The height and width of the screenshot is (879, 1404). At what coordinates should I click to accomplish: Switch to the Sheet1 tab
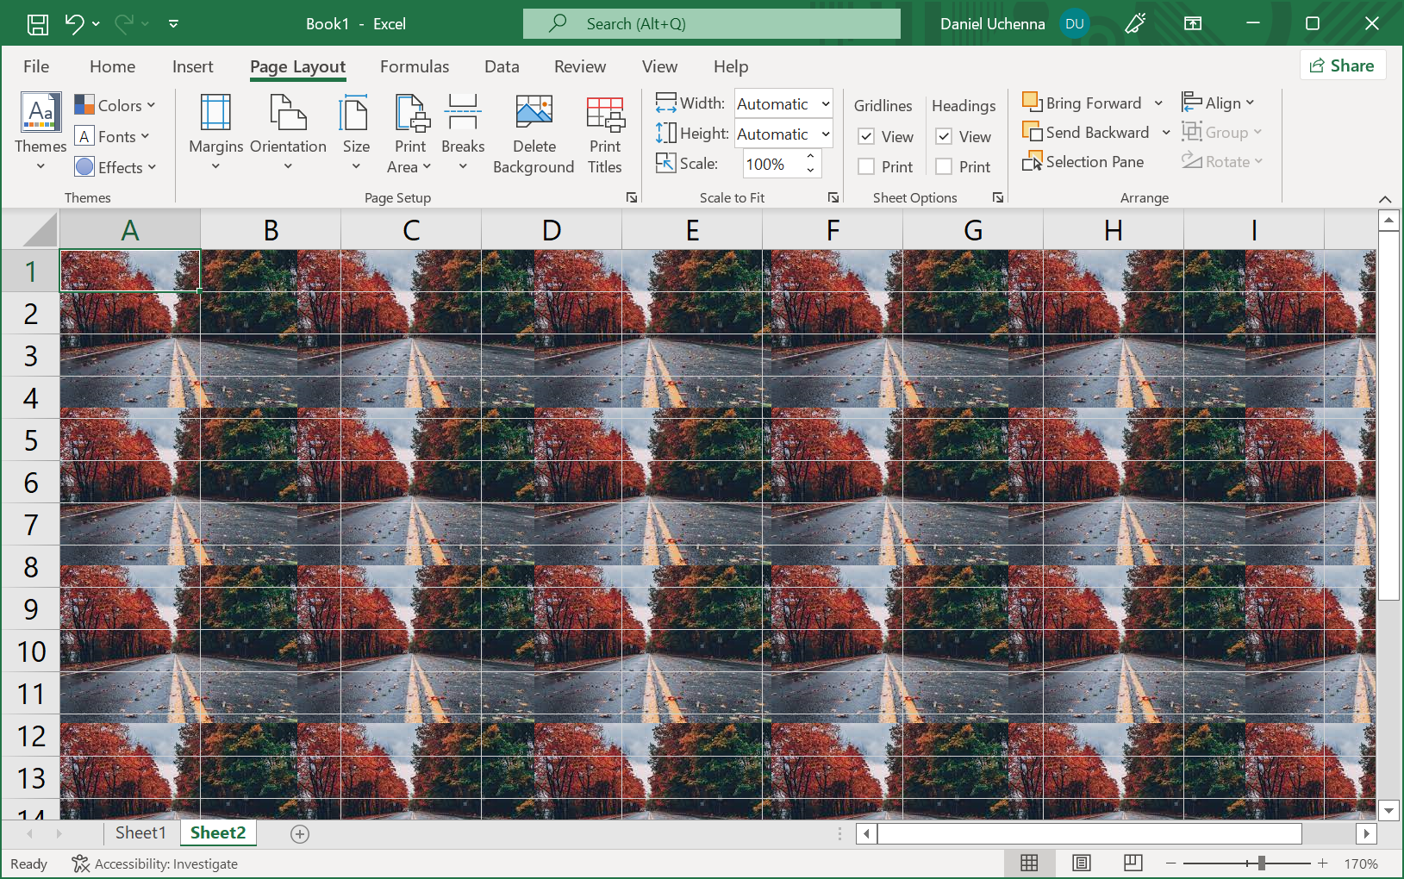[x=140, y=832]
